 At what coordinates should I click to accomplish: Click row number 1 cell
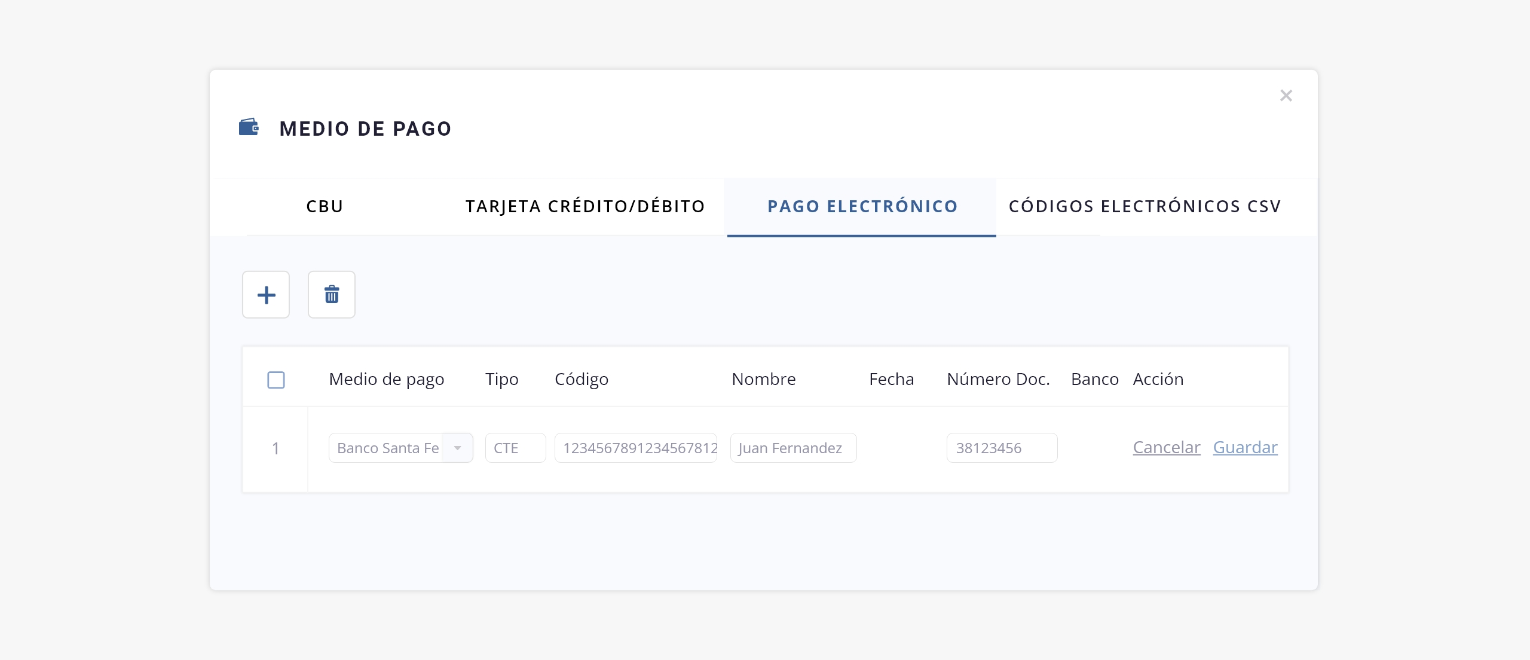click(276, 448)
